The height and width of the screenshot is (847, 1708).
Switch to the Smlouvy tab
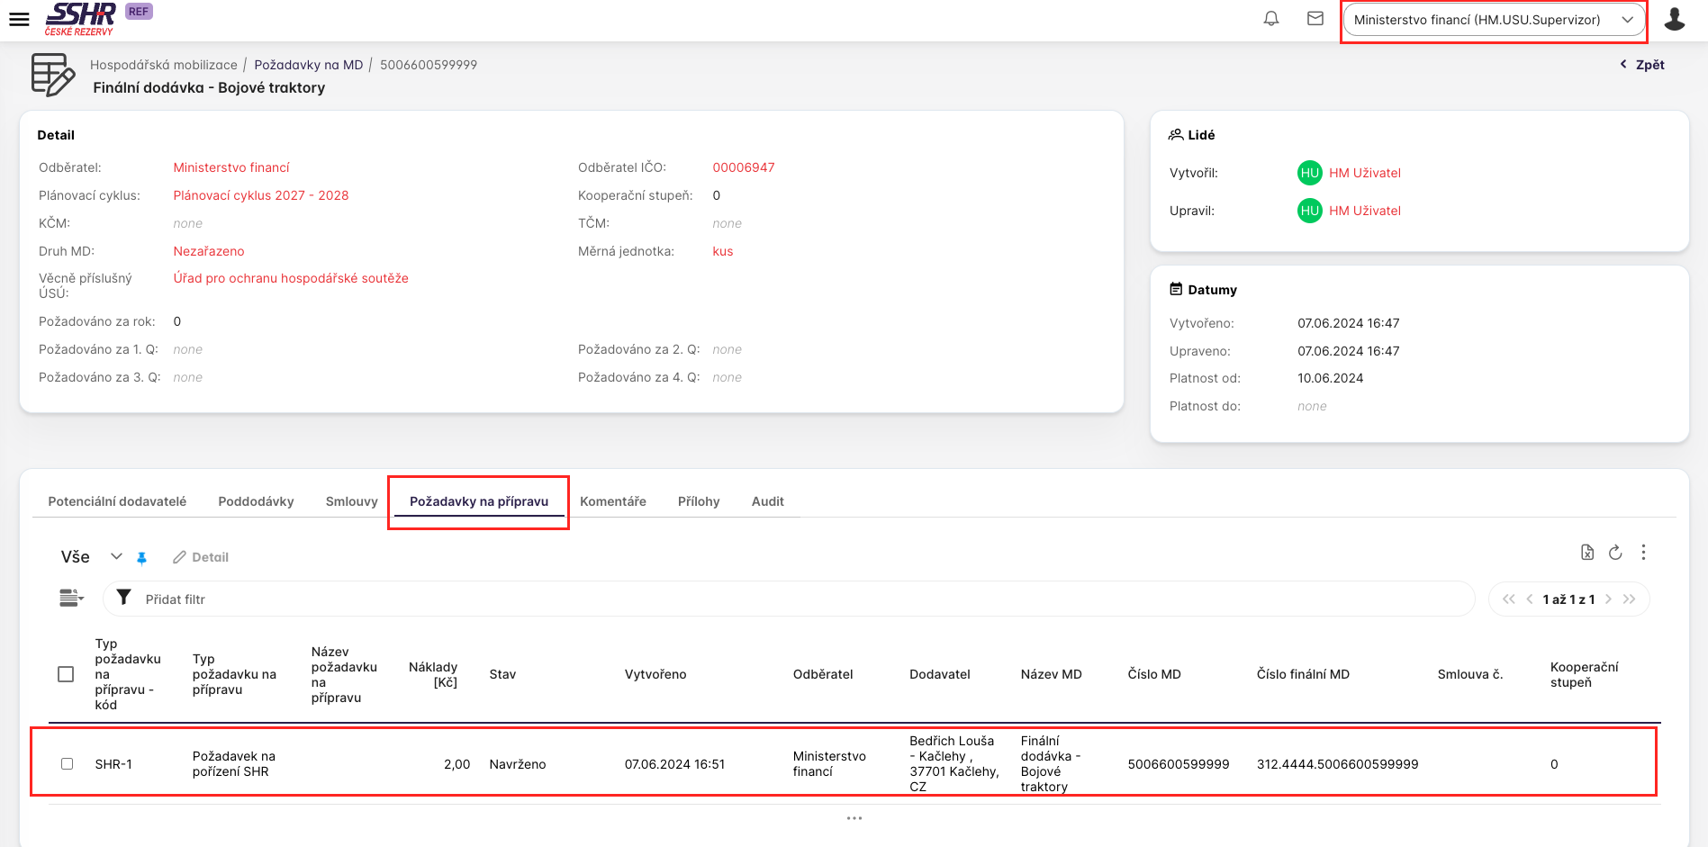point(351,501)
